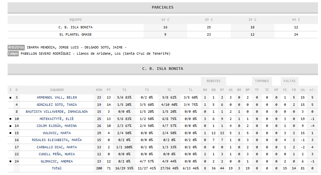
Task: Click the JUGADOR column header
Action: (x=56, y=90)
